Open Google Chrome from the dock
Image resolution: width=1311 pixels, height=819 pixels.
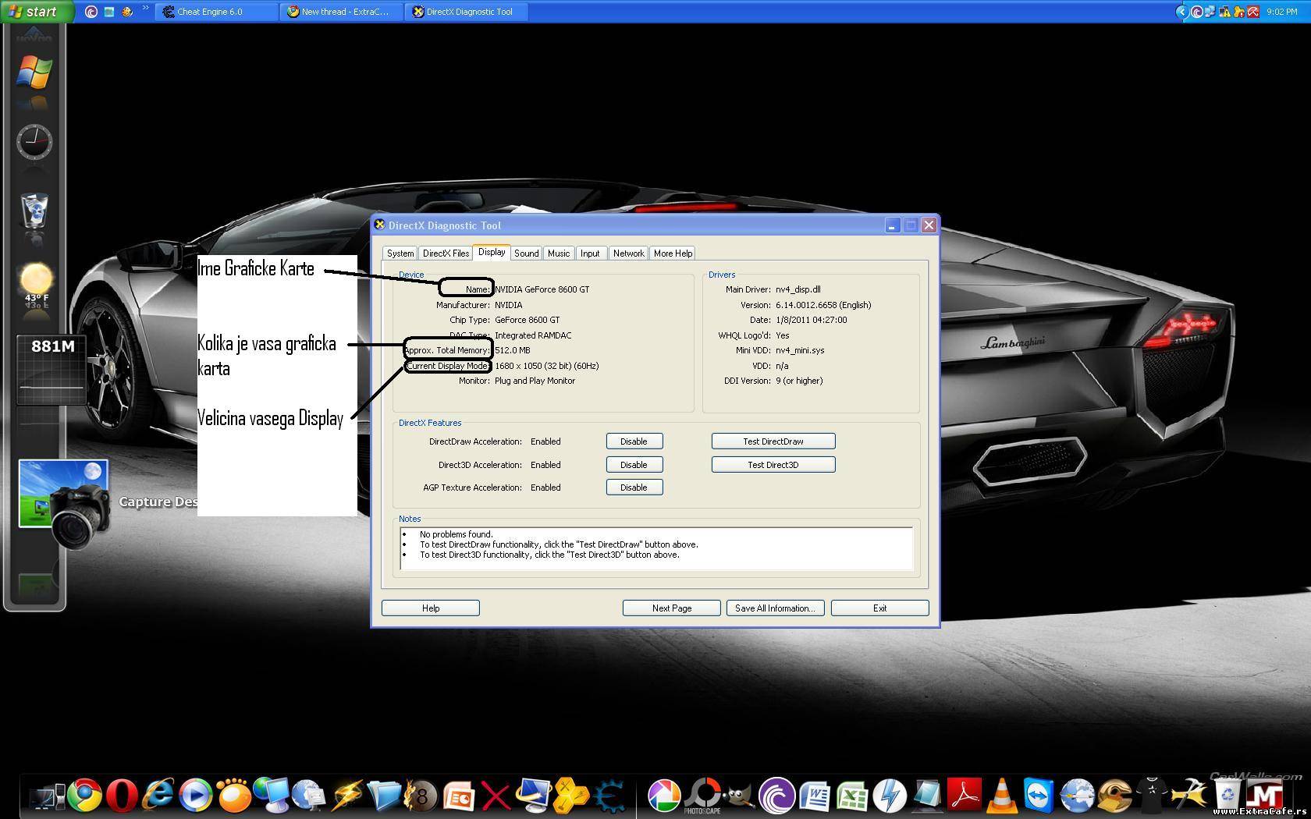click(x=84, y=796)
